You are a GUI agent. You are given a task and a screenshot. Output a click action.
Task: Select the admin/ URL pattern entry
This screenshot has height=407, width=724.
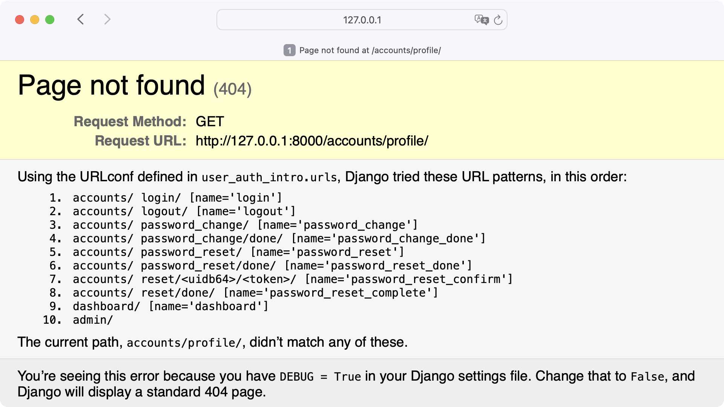point(93,320)
